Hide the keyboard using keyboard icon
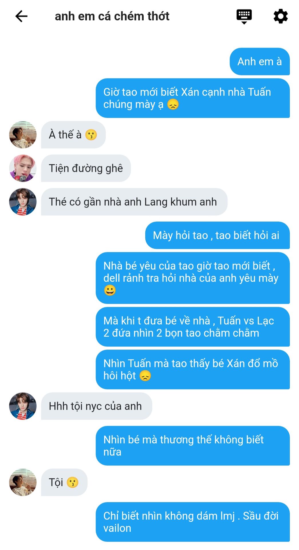This screenshot has width=299, height=550. tap(244, 17)
